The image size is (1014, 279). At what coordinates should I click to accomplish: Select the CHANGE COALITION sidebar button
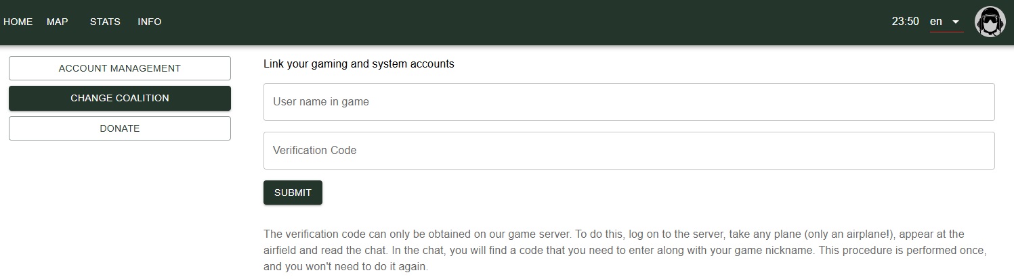point(119,98)
